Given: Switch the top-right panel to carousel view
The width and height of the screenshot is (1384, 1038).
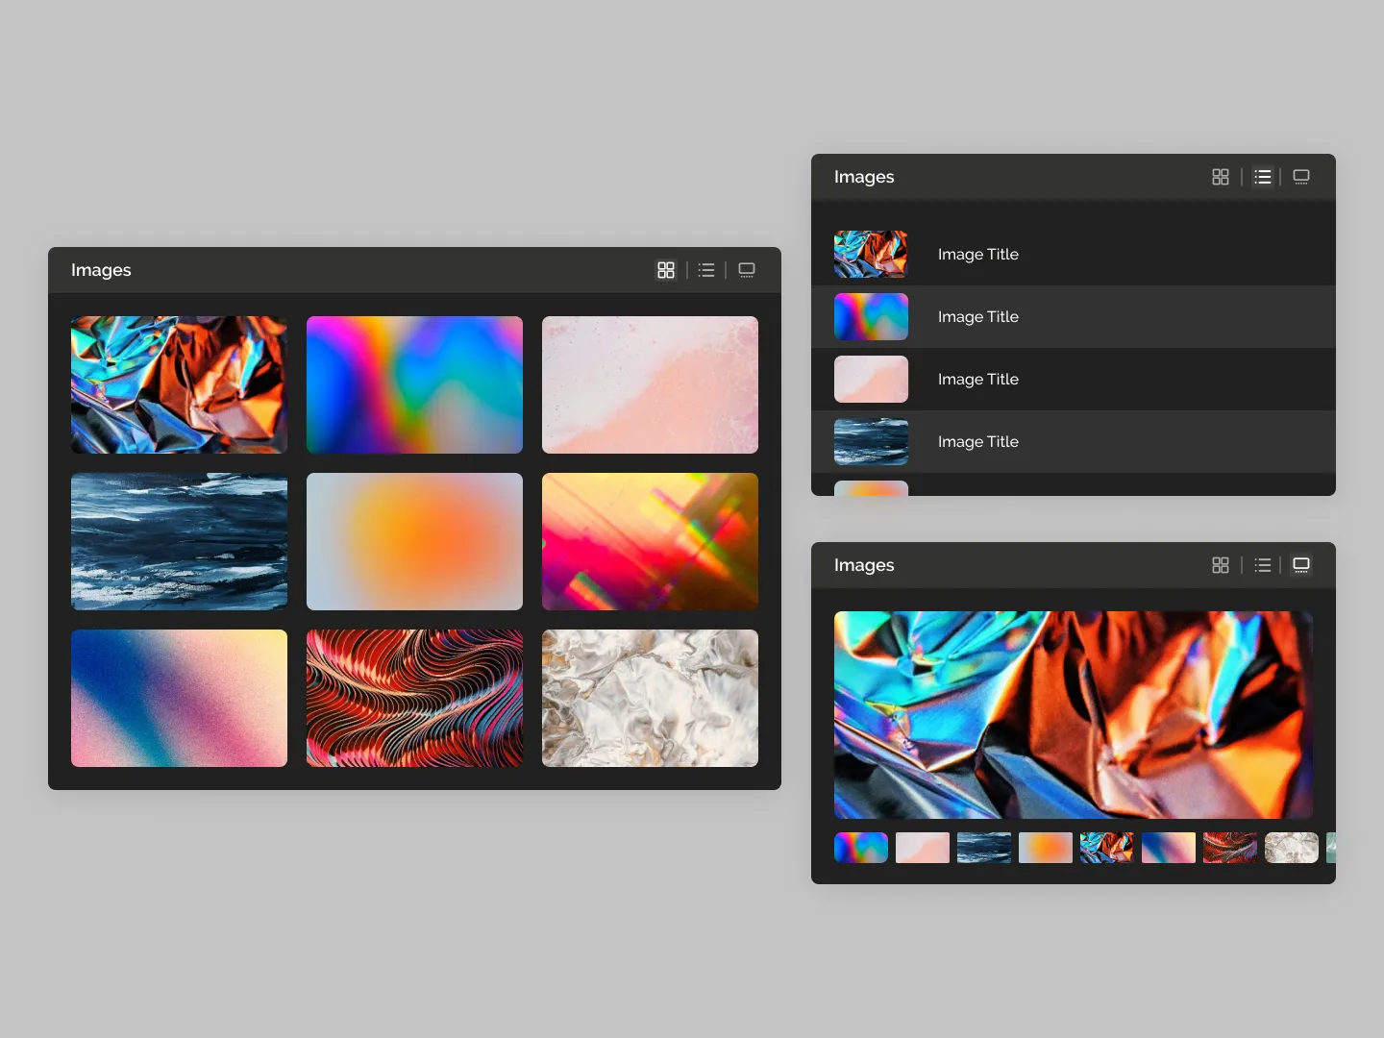Looking at the screenshot, I should [1302, 177].
